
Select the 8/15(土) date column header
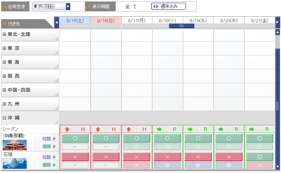coord(75,21)
